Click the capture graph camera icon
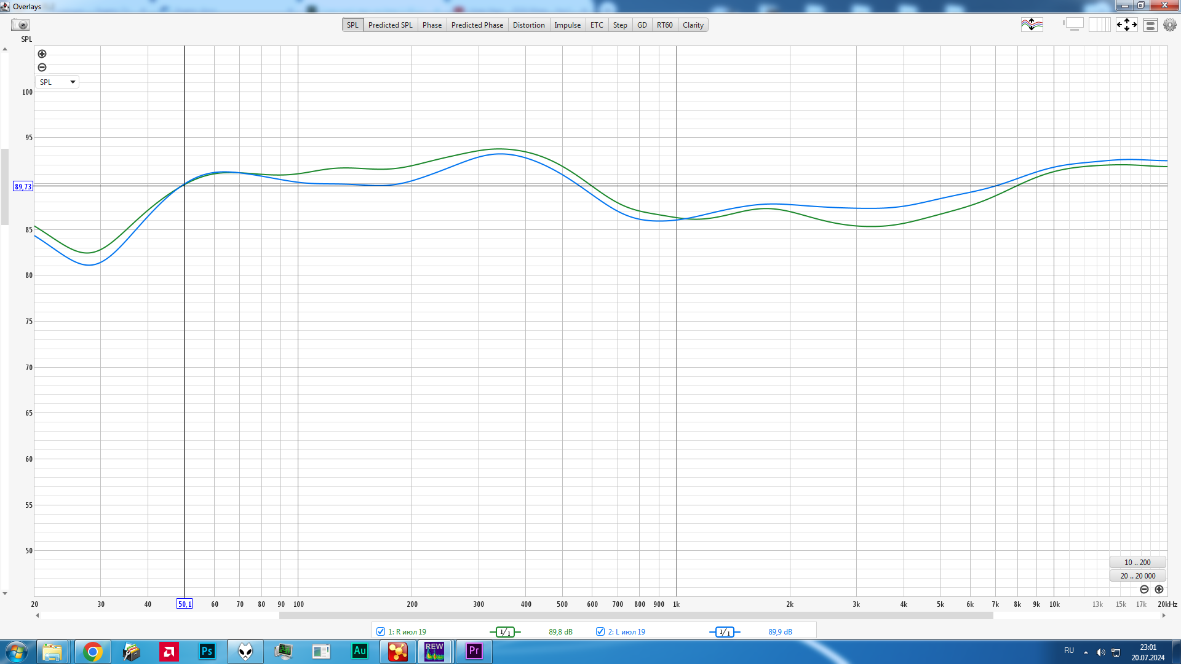The image size is (1181, 664). click(20, 25)
